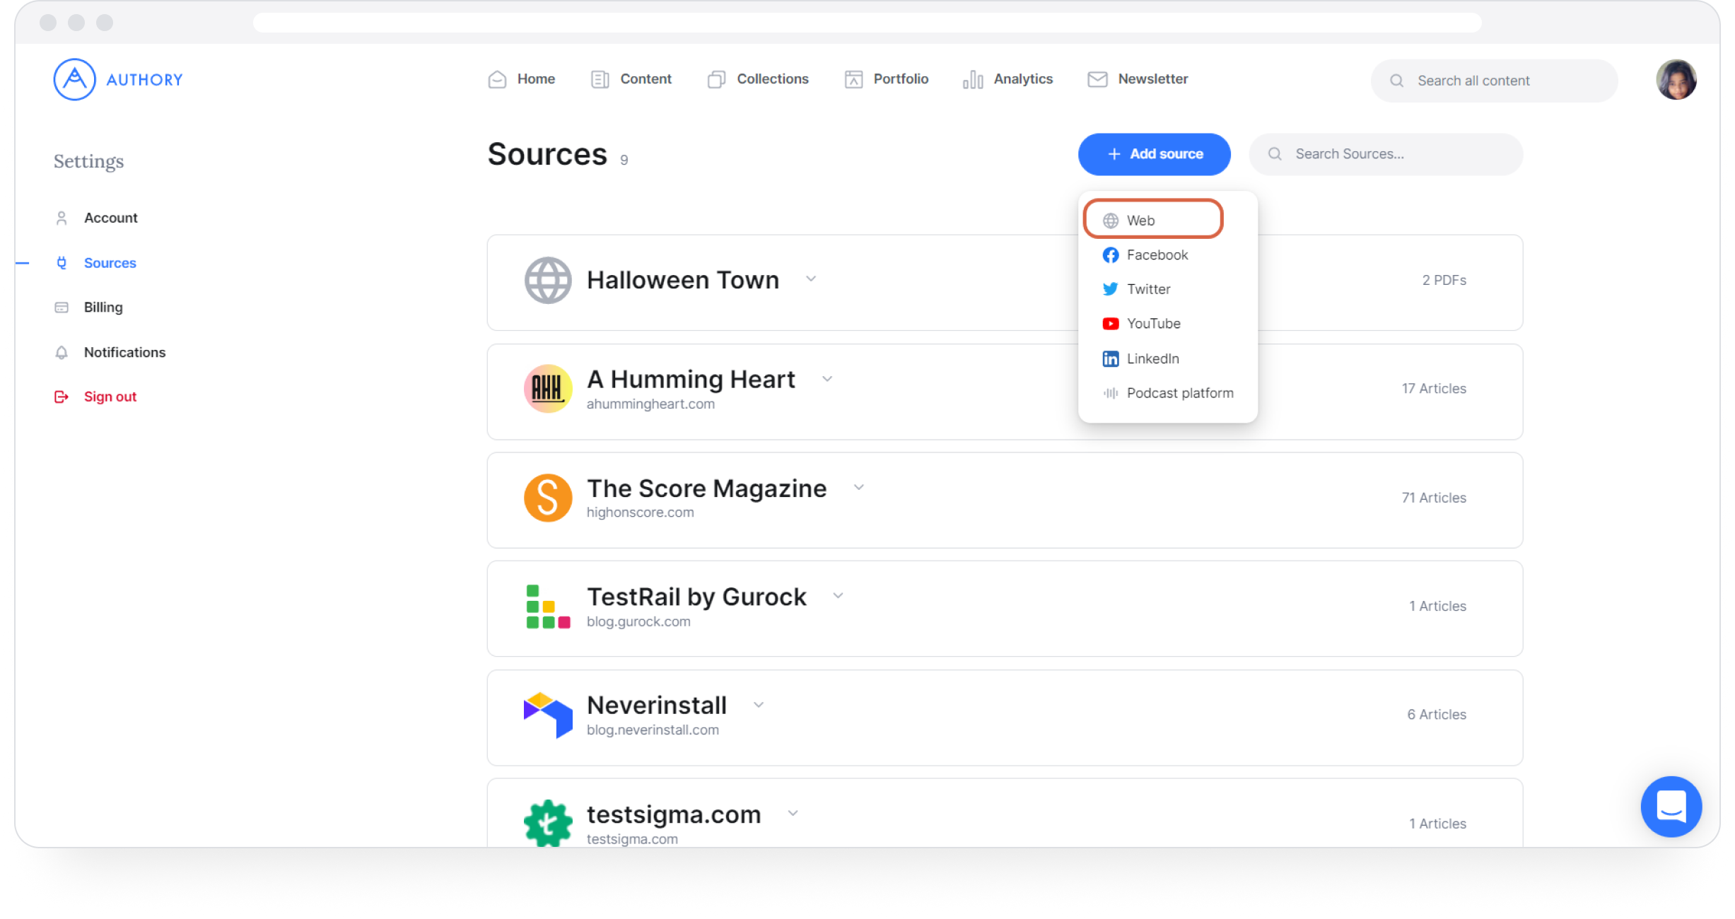Click the TestRail green squares logo
Image resolution: width=1735 pixels, height=919 pixels.
[x=548, y=607]
